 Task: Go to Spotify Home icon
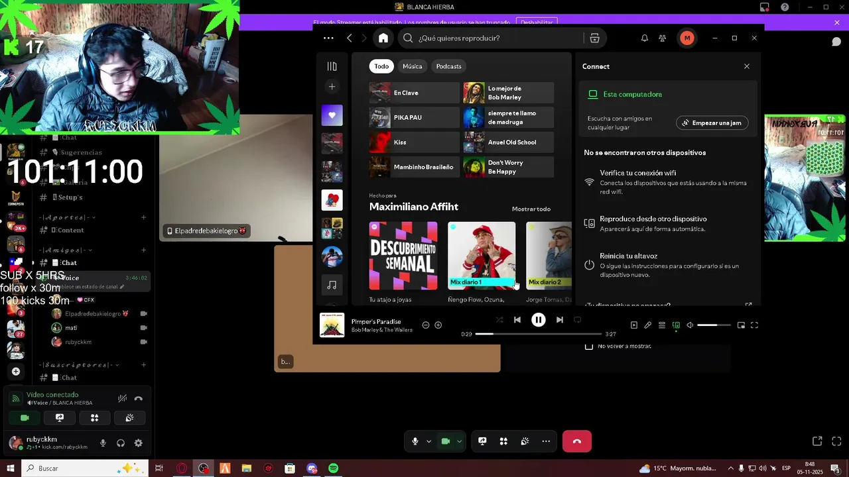tap(383, 38)
